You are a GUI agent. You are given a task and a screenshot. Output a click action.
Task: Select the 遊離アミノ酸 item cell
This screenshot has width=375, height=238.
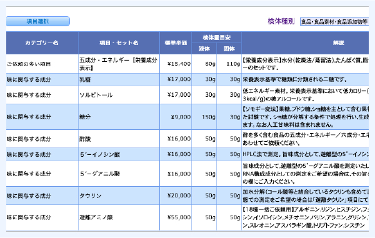119,217
